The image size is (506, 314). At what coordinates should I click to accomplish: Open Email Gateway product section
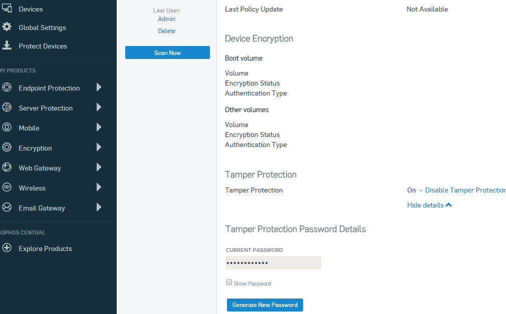pos(42,208)
